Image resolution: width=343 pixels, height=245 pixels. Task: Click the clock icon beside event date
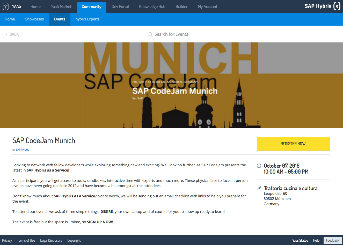click(259, 166)
